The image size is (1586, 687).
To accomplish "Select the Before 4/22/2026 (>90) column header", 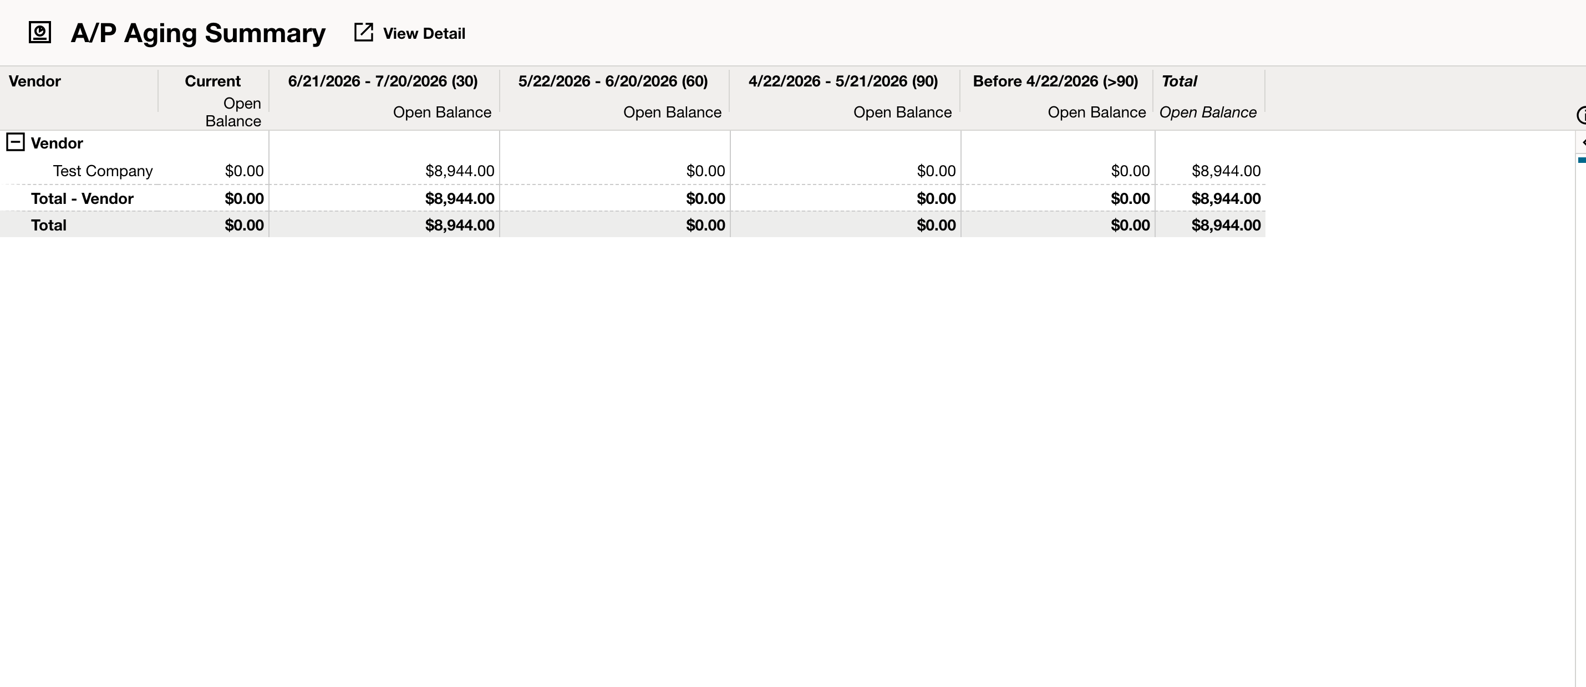I will tap(1055, 81).
